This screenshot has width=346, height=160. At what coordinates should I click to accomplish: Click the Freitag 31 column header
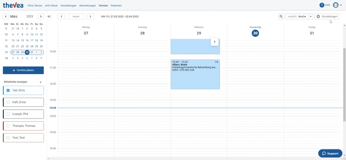pos(312,31)
